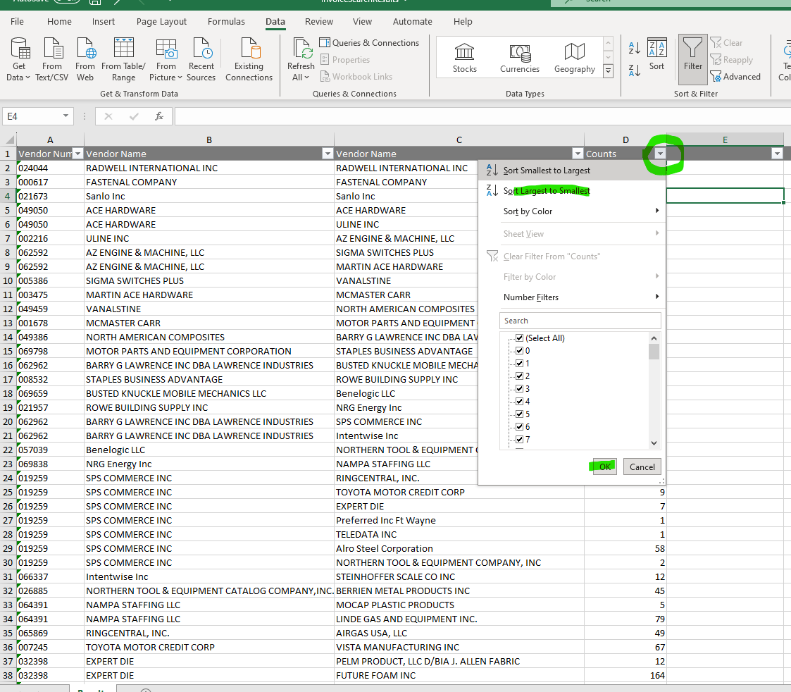The height and width of the screenshot is (692, 791).
Task: Uncheck the value 3 checkbox
Action: pyautogui.click(x=520, y=389)
